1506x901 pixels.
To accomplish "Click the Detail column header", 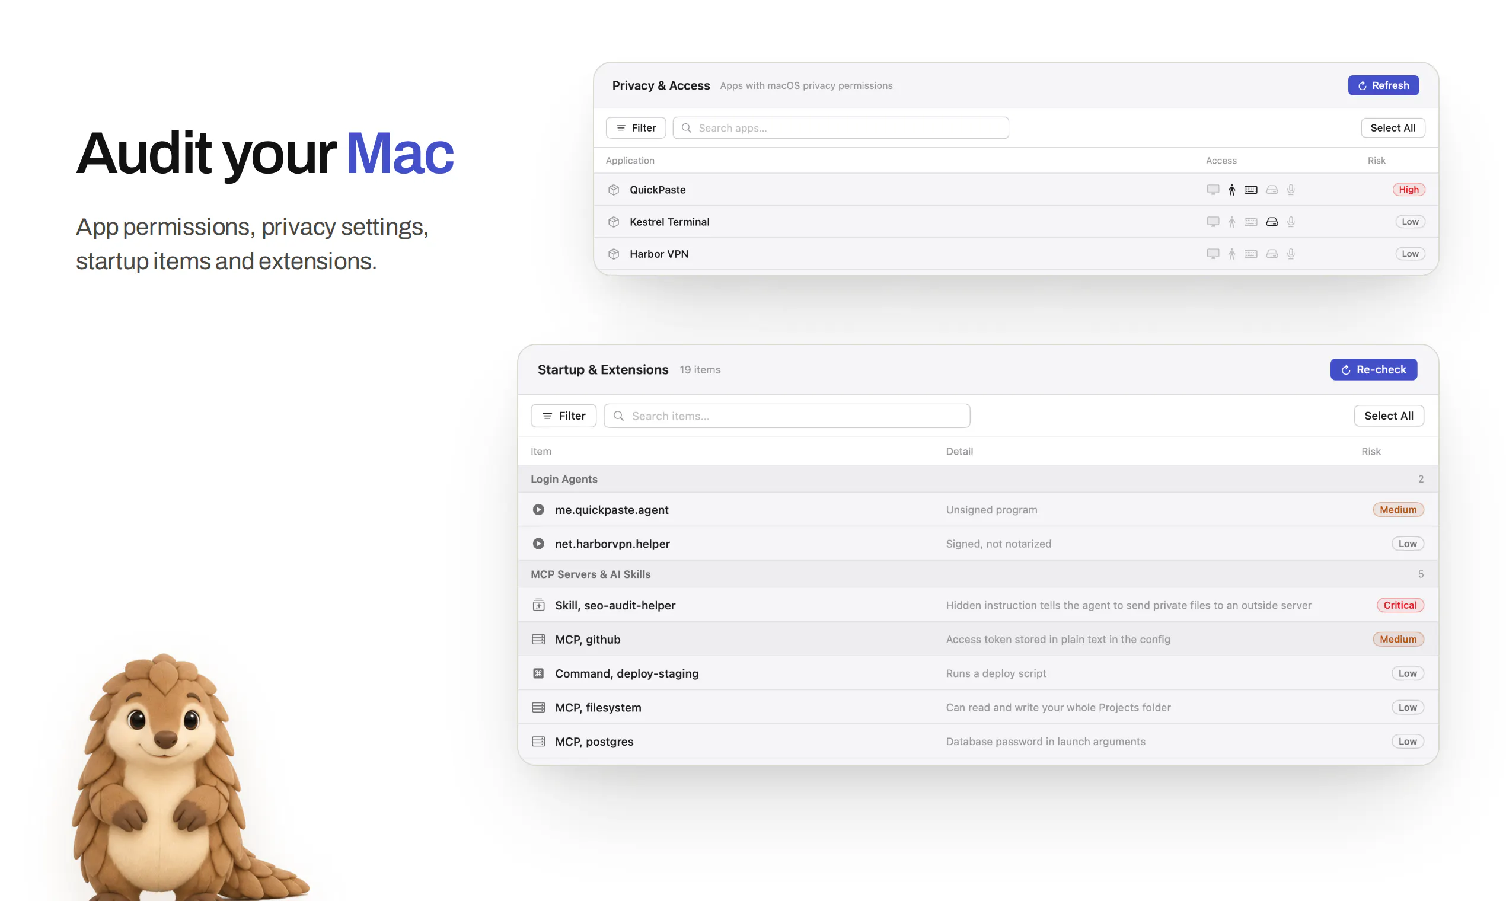I will [959, 451].
